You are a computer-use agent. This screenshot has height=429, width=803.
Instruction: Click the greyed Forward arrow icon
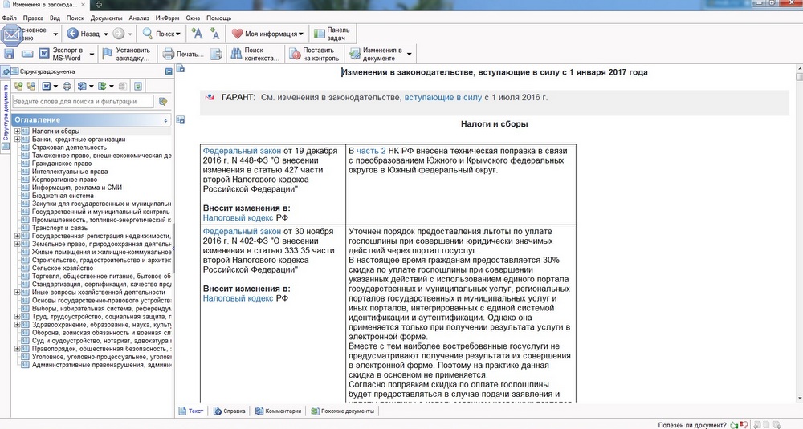click(118, 34)
